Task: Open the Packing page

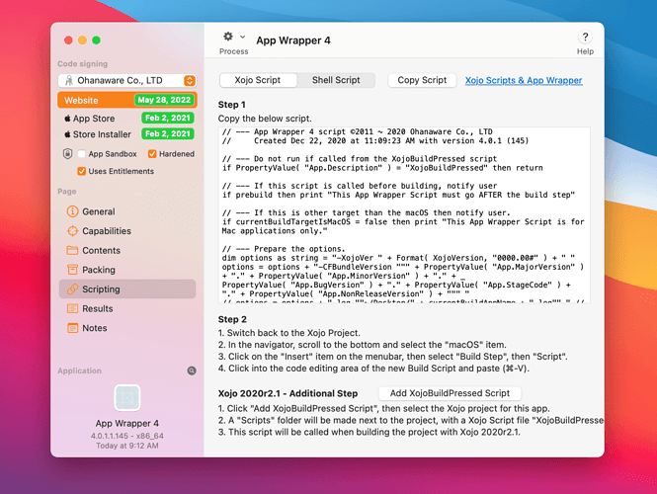Action: [x=127, y=270]
